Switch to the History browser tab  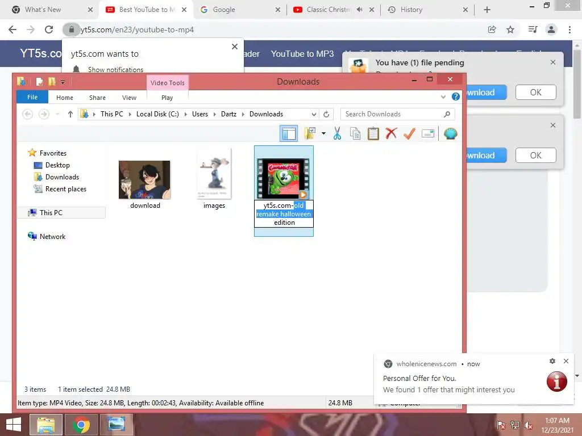click(x=427, y=10)
